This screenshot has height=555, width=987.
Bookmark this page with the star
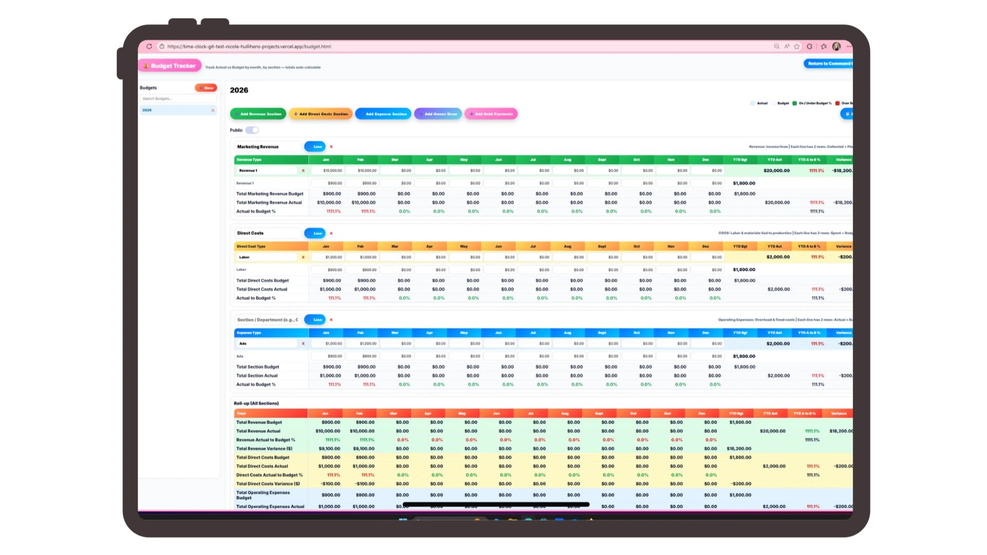pos(797,46)
